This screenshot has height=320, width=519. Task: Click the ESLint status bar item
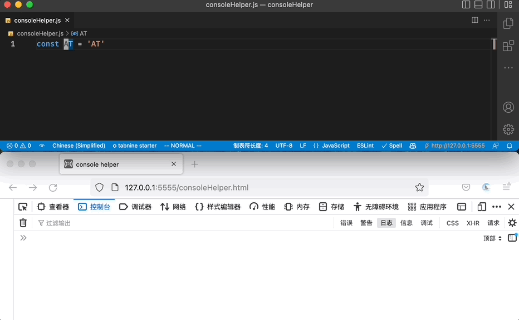tap(365, 146)
